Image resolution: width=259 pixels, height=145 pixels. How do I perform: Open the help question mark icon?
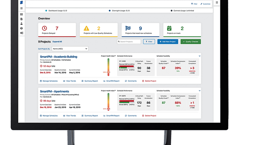coord(22,28)
